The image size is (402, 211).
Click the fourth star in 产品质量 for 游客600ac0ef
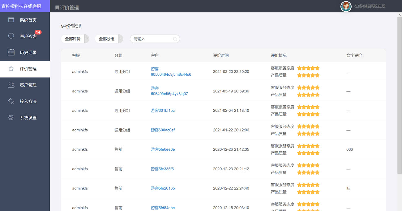313,133
